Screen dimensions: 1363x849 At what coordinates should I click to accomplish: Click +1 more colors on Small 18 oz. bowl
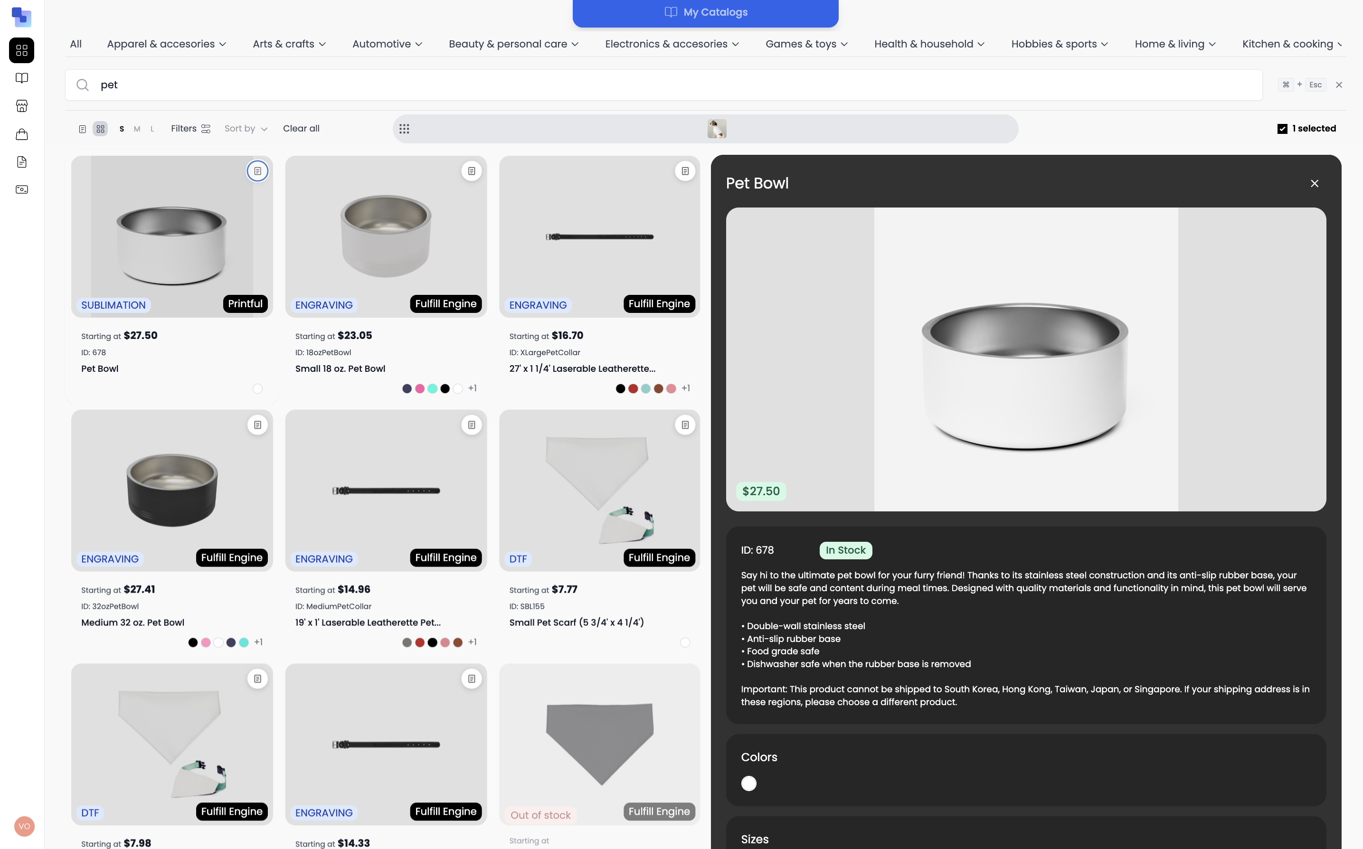(x=473, y=388)
